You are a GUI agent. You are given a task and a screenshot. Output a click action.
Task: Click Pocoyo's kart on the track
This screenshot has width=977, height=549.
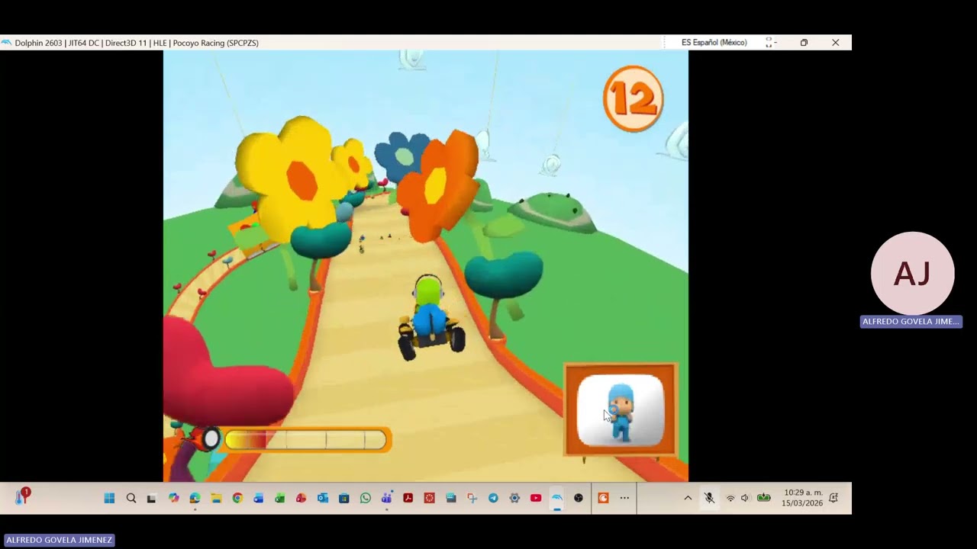pyautogui.click(x=431, y=319)
